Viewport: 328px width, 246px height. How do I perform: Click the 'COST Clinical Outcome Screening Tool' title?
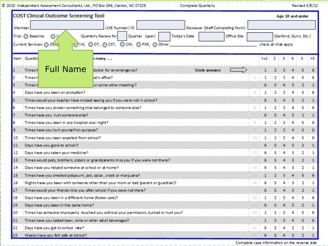point(59,16)
